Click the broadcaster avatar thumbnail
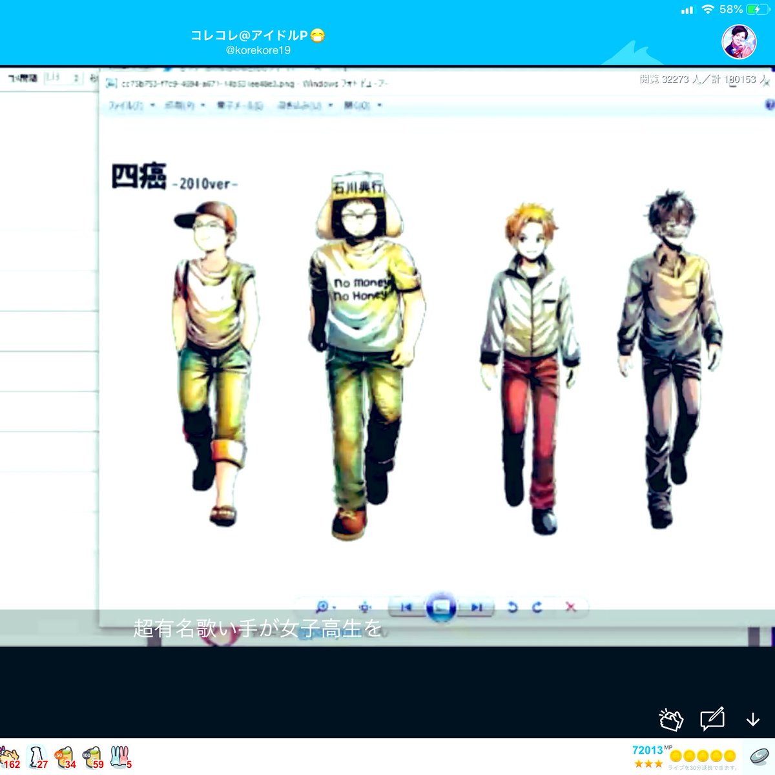This screenshot has width=775, height=775. tap(738, 40)
